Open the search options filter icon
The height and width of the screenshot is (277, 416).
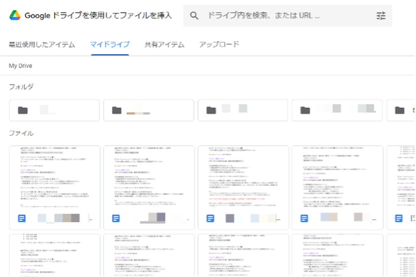click(381, 15)
